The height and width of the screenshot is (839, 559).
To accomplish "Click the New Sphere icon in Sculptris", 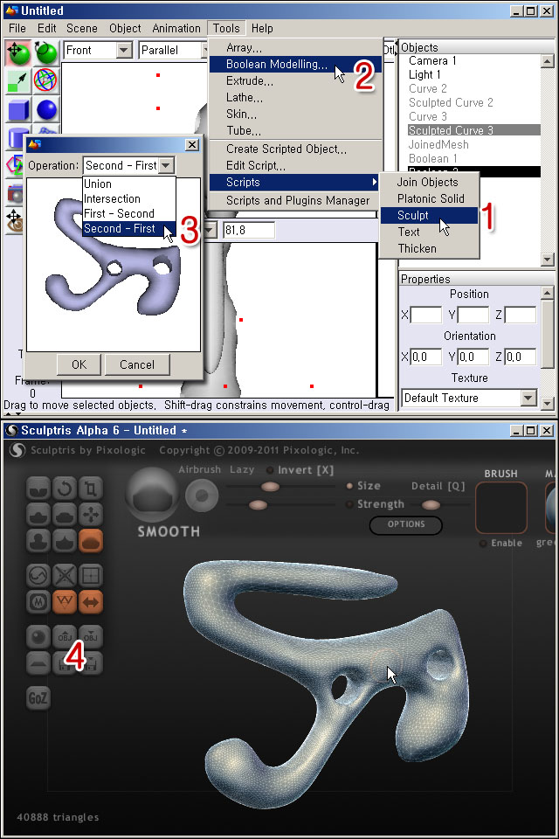I will point(38,637).
